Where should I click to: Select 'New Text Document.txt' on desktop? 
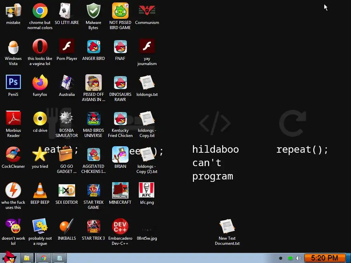click(x=227, y=226)
